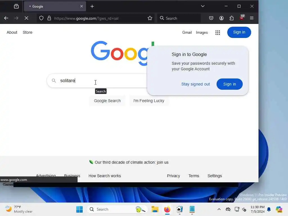Open the red extension badge icon showing 17
The height and width of the screenshot is (216, 288).
242,18
